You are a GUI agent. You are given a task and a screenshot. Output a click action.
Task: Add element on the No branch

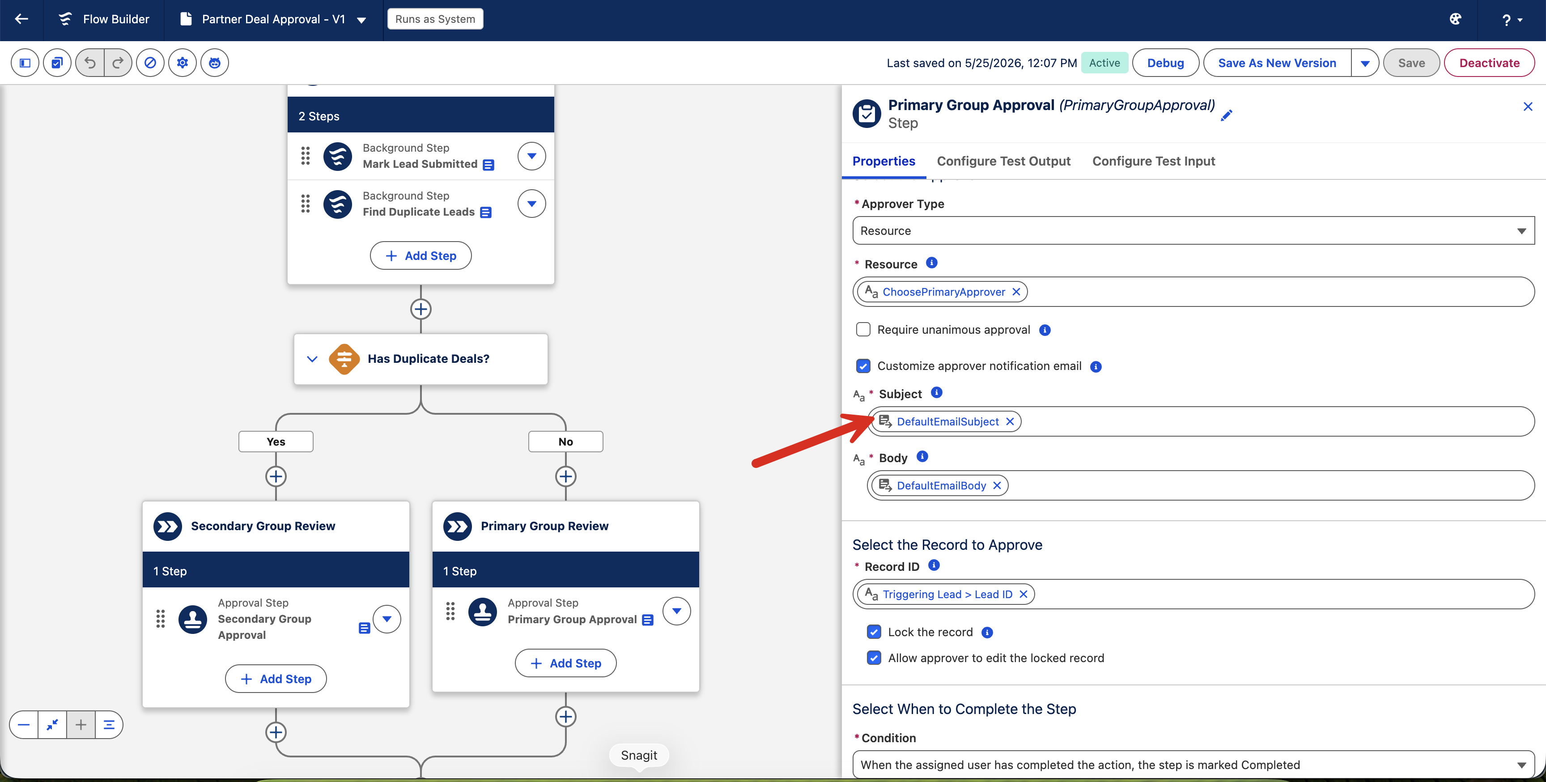pos(566,476)
